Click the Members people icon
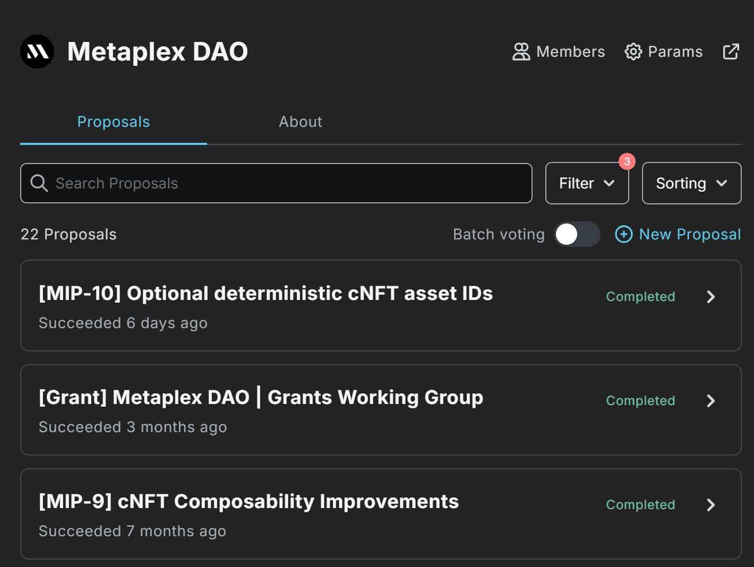The image size is (754, 567). [521, 51]
